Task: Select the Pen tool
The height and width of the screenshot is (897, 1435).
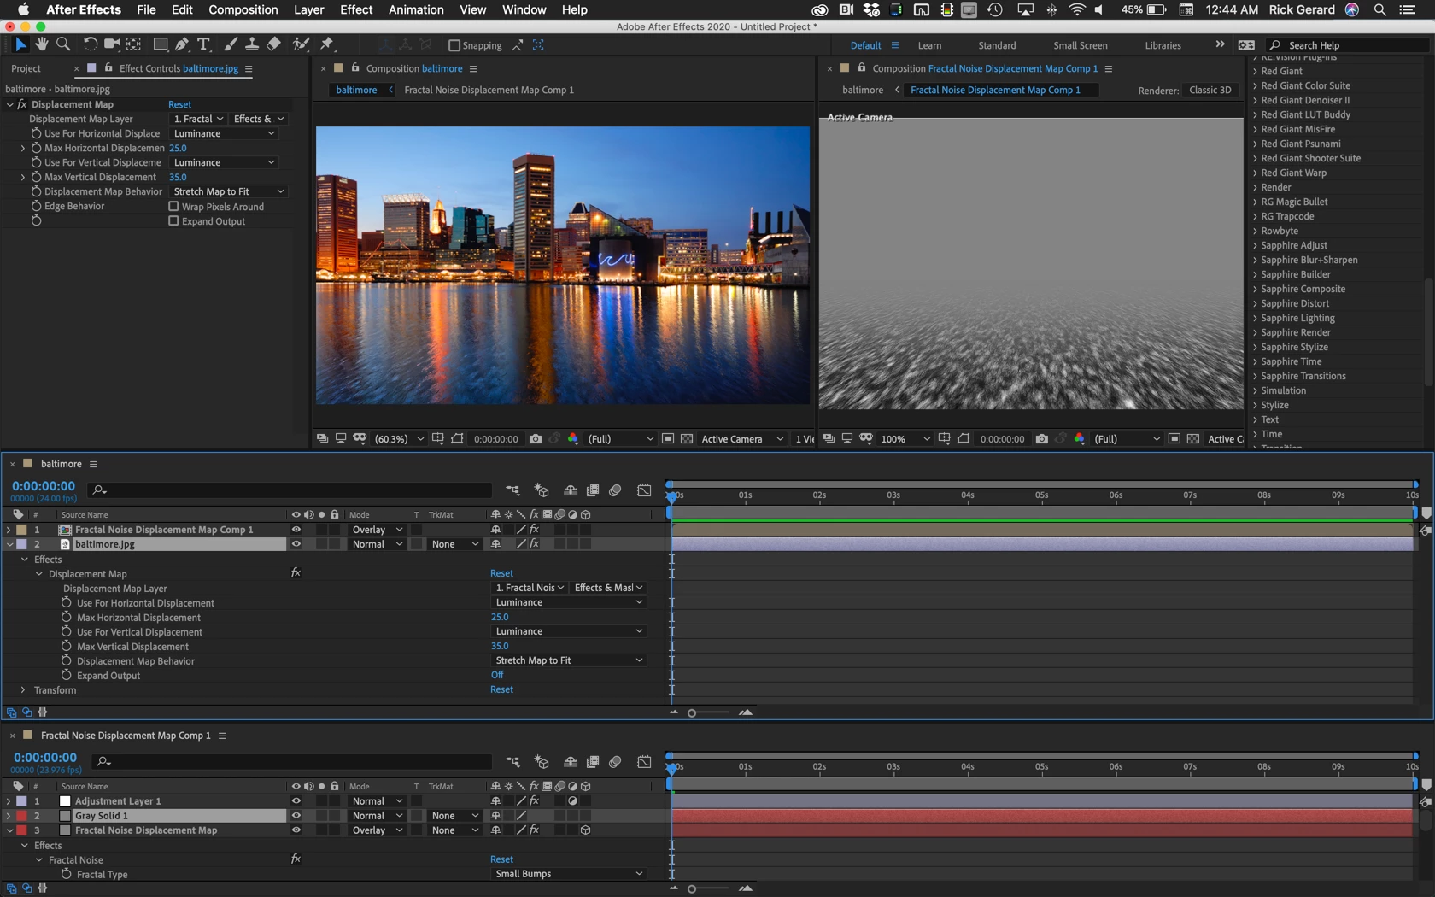Action: click(182, 44)
